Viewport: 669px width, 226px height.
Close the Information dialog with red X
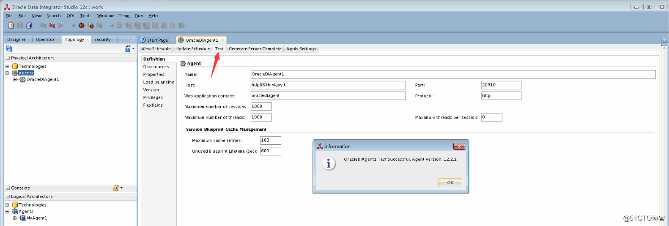click(459, 146)
